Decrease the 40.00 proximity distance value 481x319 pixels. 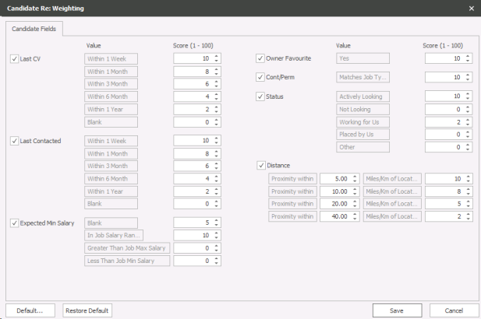[x=355, y=219]
